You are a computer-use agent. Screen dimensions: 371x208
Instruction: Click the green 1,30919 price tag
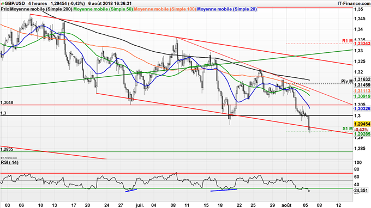point(362,96)
